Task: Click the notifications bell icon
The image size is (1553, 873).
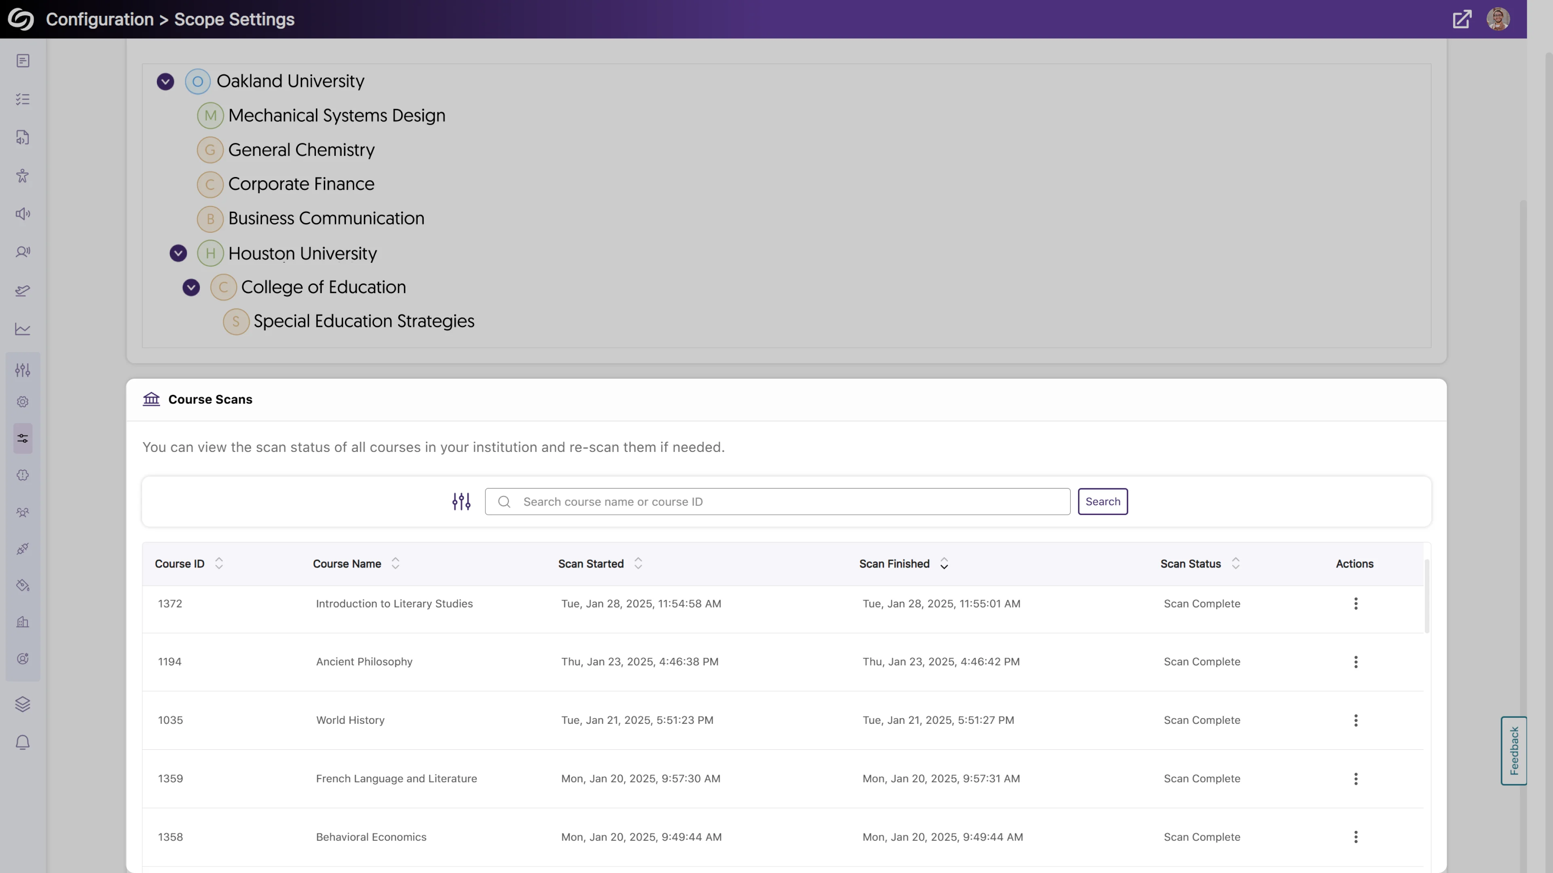Action: point(22,742)
